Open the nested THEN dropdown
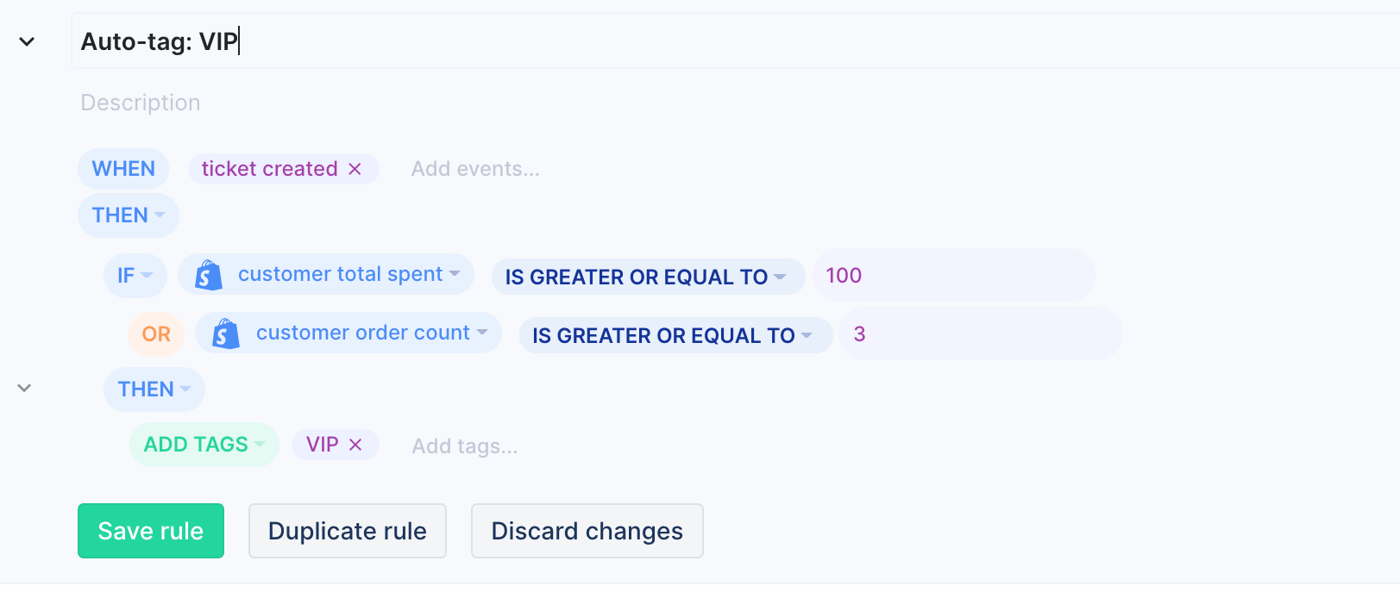Image resolution: width=1400 pixels, height=592 pixels. click(x=154, y=389)
